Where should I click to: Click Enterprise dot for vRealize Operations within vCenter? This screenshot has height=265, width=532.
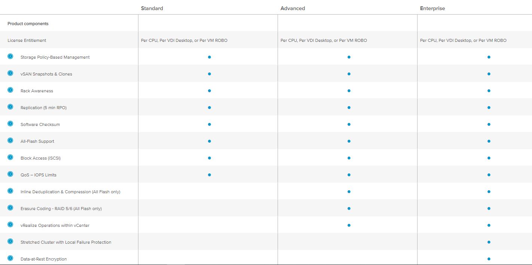point(489,225)
